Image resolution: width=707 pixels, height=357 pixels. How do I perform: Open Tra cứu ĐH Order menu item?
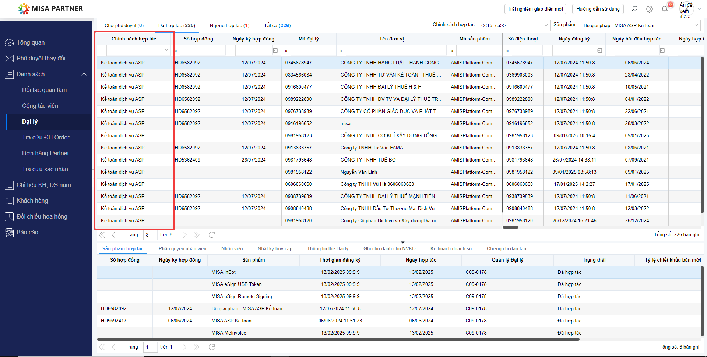(x=46, y=138)
